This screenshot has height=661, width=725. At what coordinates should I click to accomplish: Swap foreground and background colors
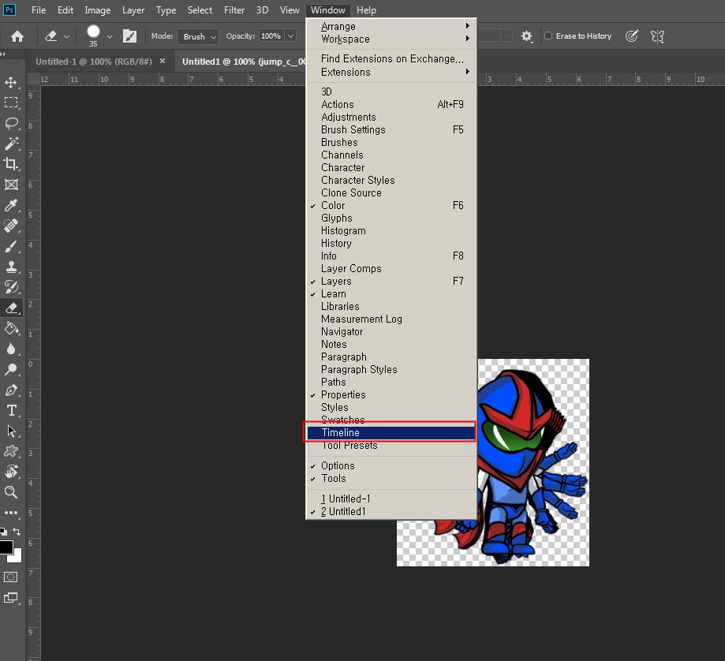[x=17, y=532]
